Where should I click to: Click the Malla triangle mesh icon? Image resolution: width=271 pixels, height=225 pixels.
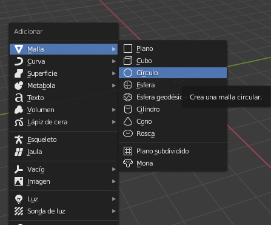point(19,49)
